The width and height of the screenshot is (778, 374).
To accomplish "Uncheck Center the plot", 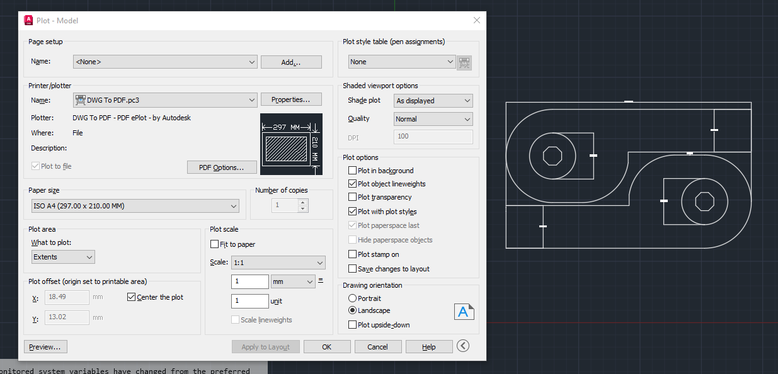I will (x=132, y=297).
